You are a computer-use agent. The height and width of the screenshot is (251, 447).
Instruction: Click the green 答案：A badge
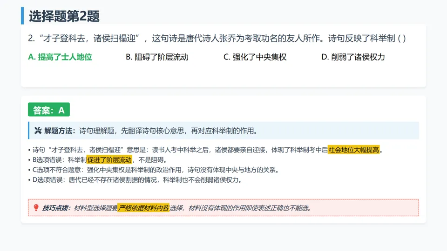[x=49, y=110]
